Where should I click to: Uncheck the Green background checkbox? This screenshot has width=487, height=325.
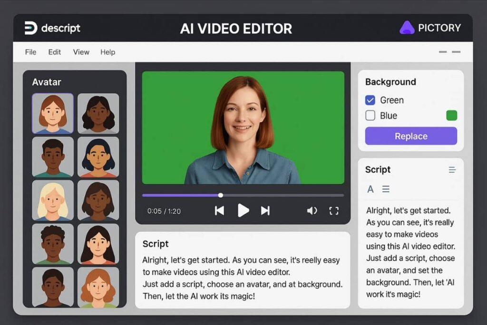tap(370, 100)
